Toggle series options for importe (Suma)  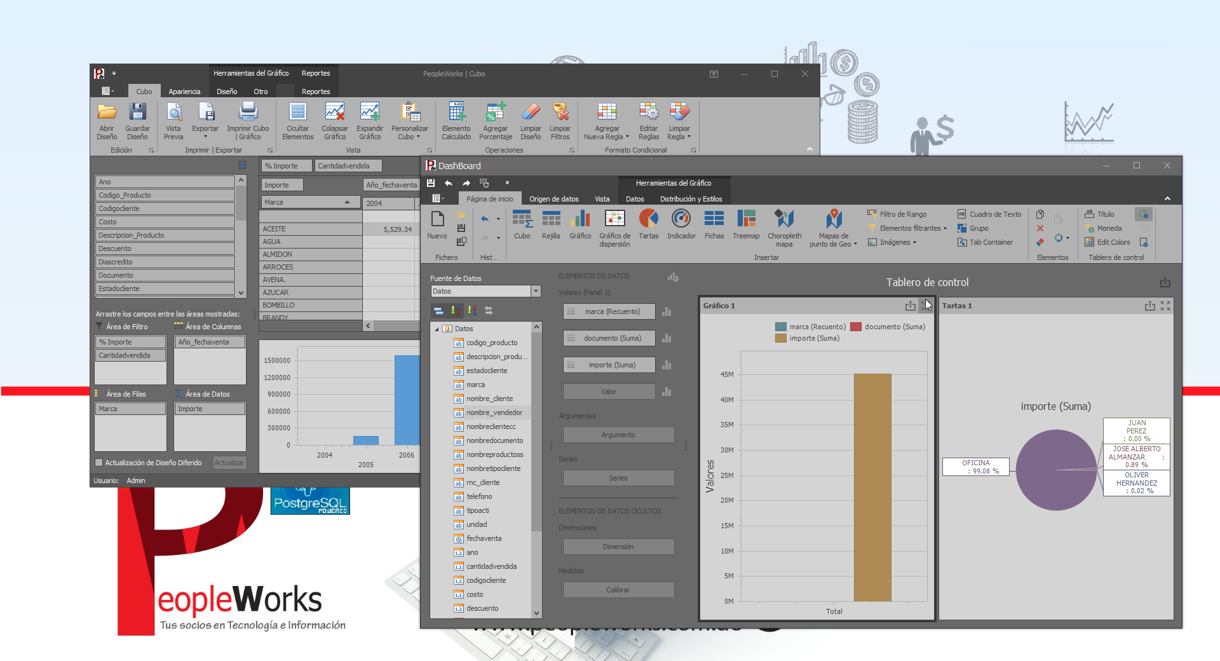tap(667, 365)
